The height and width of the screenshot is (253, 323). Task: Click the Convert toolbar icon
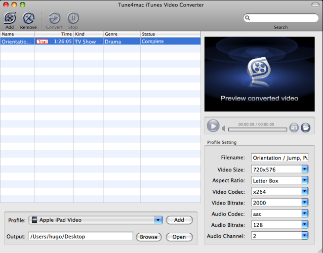(54, 18)
